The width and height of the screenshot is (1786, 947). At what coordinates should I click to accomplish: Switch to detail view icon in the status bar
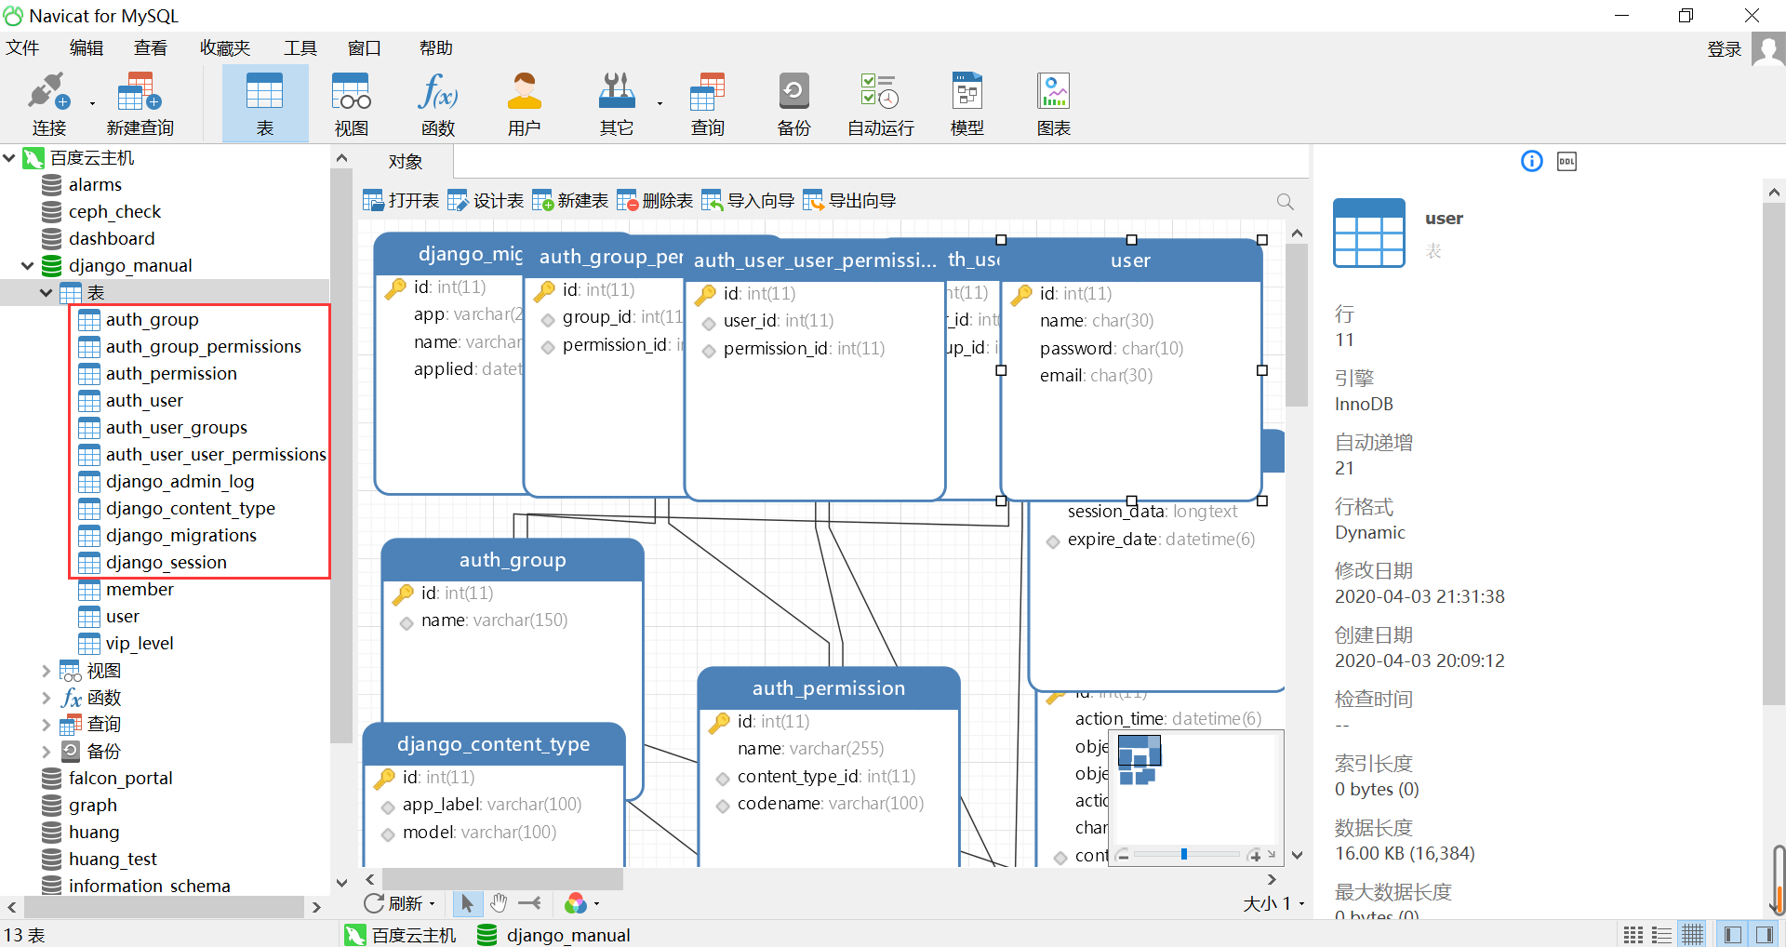1662,935
